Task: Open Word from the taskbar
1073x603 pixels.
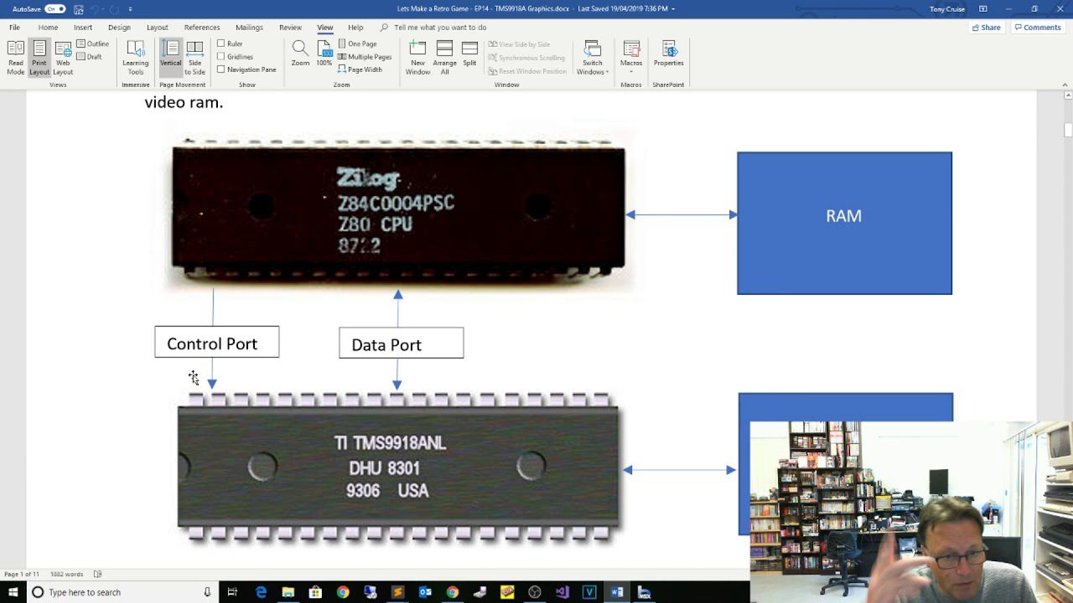Action: [x=617, y=591]
